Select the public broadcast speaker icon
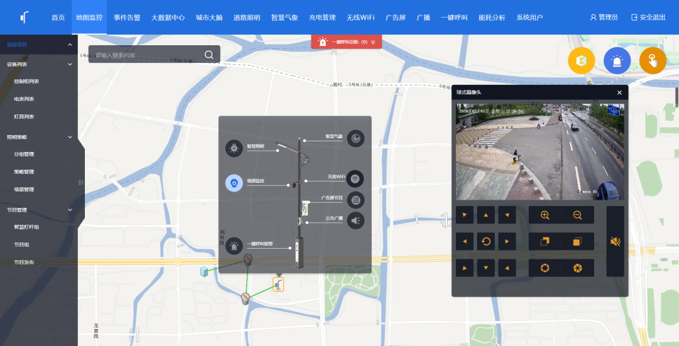The width and height of the screenshot is (679, 346). (355, 220)
